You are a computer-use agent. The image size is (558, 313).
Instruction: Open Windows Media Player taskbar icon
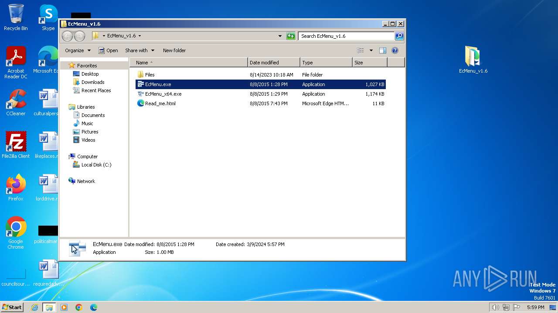point(64,307)
